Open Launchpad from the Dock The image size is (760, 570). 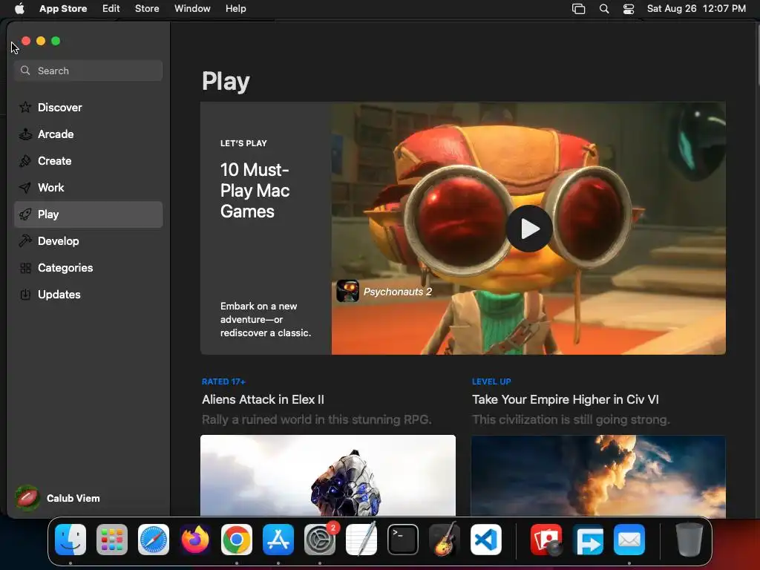(x=112, y=540)
